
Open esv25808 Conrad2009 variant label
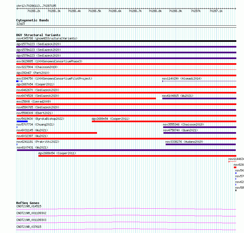tap(34, 101)
